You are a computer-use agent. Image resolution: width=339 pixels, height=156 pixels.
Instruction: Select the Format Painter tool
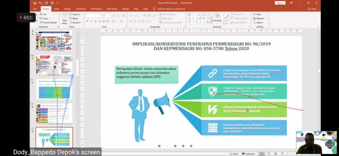48,23
